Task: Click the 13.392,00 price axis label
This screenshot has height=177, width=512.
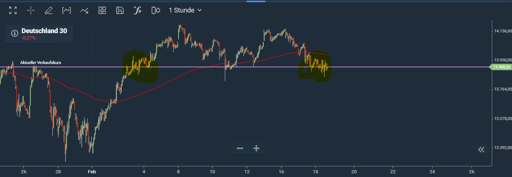Action: click(x=503, y=148)
